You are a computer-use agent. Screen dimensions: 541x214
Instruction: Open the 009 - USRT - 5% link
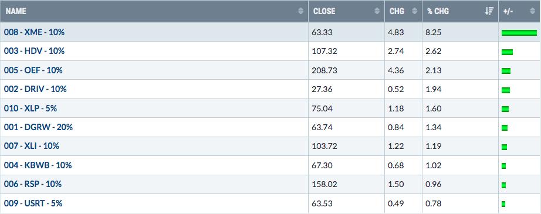33,203
